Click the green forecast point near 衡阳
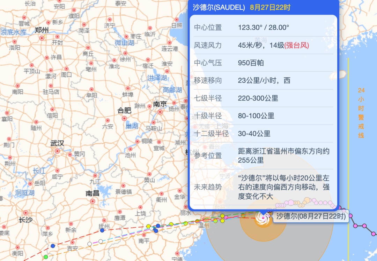The image size is (377, 261). [x=46, y=257]
